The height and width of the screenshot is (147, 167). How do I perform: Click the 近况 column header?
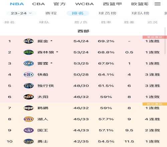tap(153, 22)
